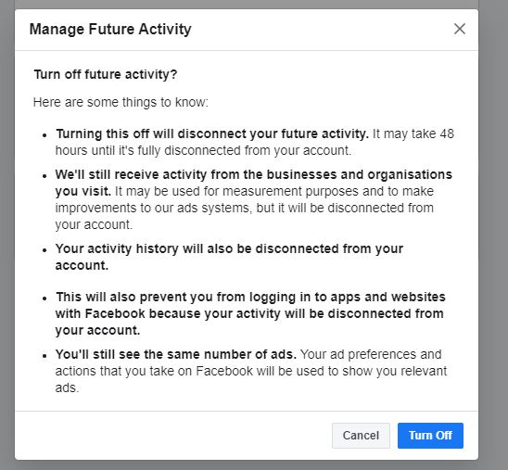The width and height of the screenshot is (508, 470).
Task: Click the bullet point before 'Turning this off'
Action: coord(44,135)
